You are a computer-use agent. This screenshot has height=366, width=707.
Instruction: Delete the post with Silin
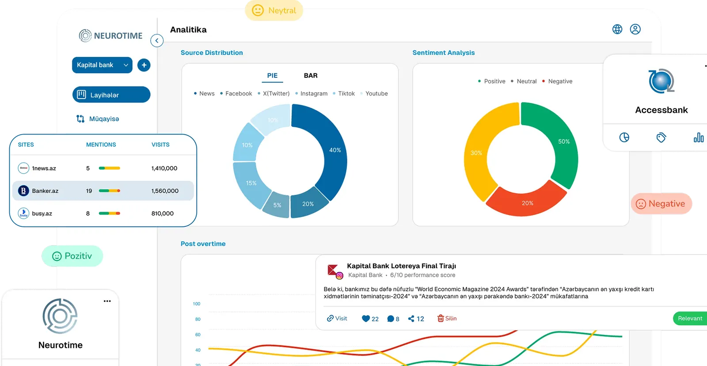(x=447, y=318)
